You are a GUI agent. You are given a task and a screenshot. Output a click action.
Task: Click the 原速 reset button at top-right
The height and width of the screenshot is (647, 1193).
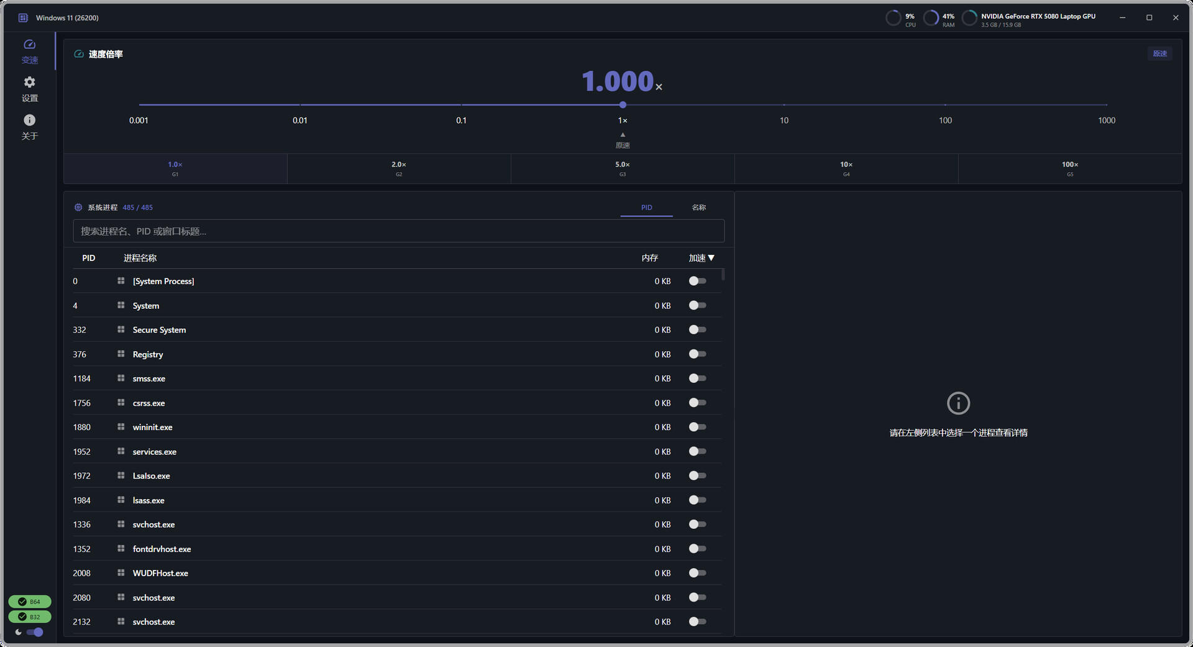(x=1159, y=53)
